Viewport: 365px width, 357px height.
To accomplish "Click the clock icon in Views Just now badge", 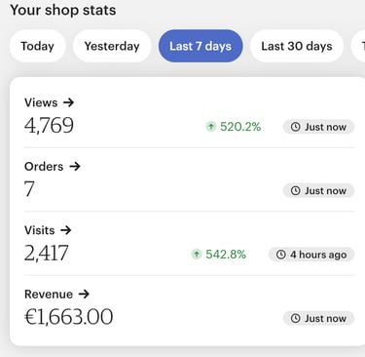I will (x=295, y=127).
